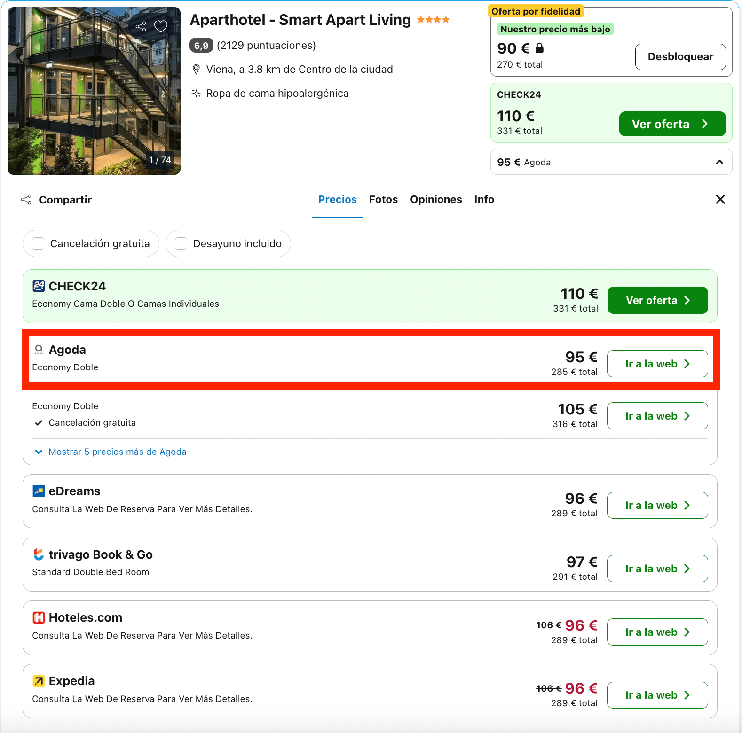This screenshot has width=742, height=733.
Task: Click the Ropa de cama hipoalergénica text
Action: [x=277, y=94]
